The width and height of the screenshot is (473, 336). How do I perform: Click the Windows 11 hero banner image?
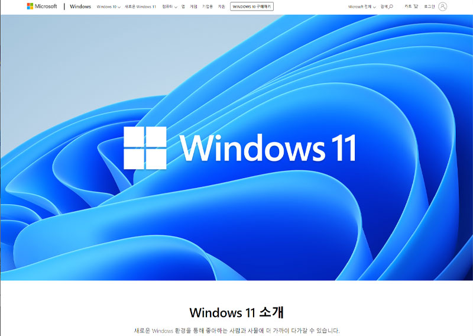(237, 148)
